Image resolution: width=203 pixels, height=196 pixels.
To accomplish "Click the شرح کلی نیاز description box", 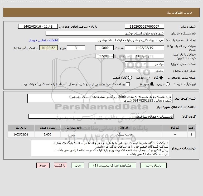I will (x=100, y=98).
